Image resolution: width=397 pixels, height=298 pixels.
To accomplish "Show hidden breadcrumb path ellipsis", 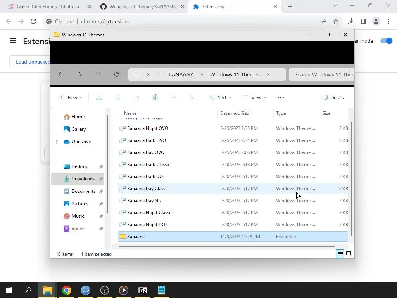I will [159, 74].
